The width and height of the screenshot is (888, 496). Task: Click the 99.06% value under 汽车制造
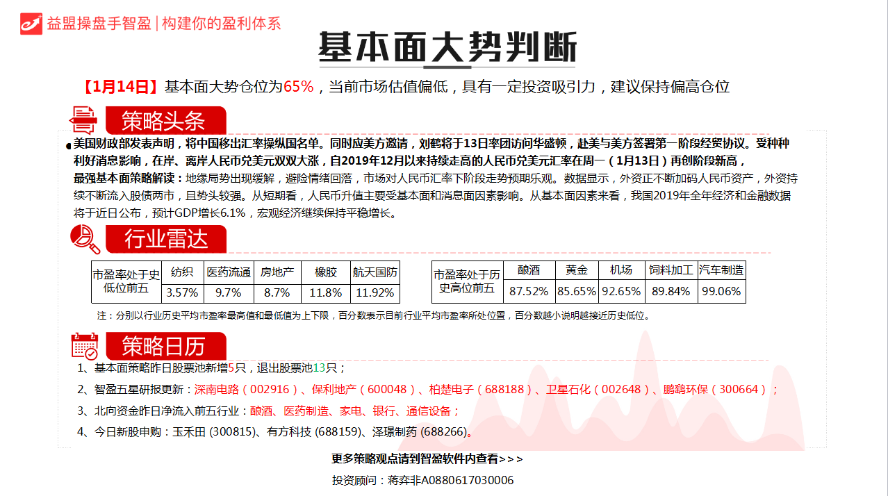point(721,291)
